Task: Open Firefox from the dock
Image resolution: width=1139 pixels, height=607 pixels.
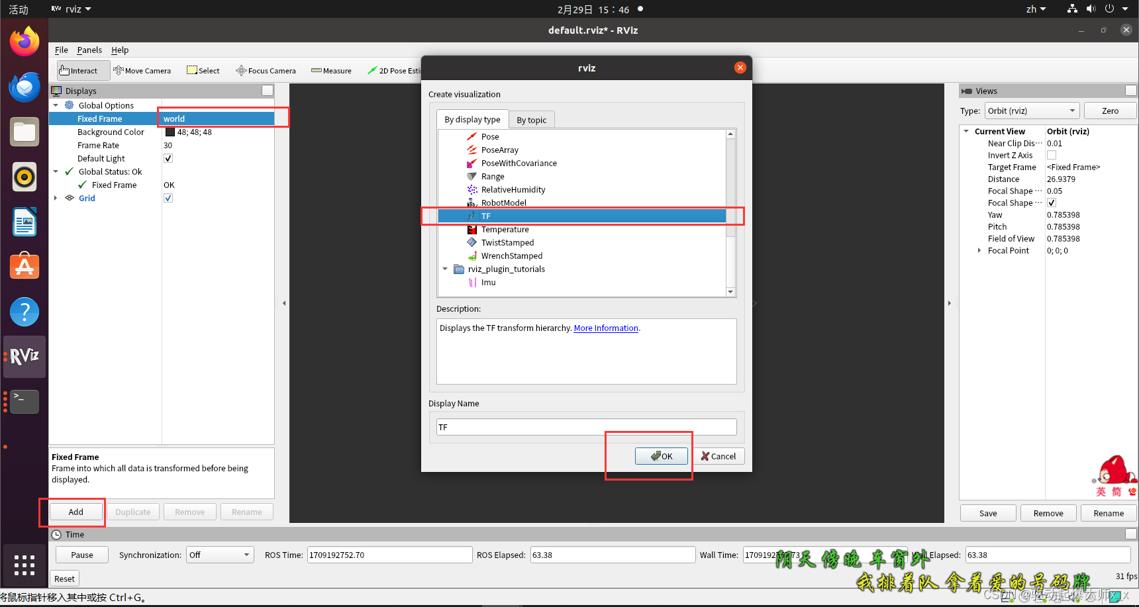Action: [x=24, y=41]
